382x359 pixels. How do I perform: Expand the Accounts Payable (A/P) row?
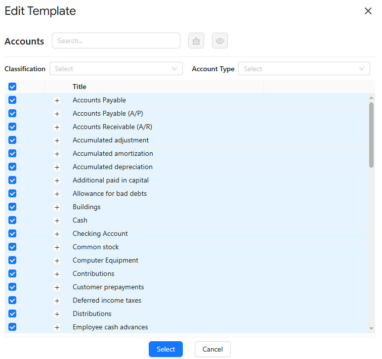(x=57, y=114)
